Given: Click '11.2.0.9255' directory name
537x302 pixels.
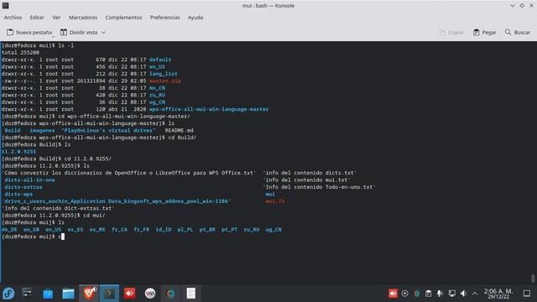Looking at the screenshot, I should [18, 152].
